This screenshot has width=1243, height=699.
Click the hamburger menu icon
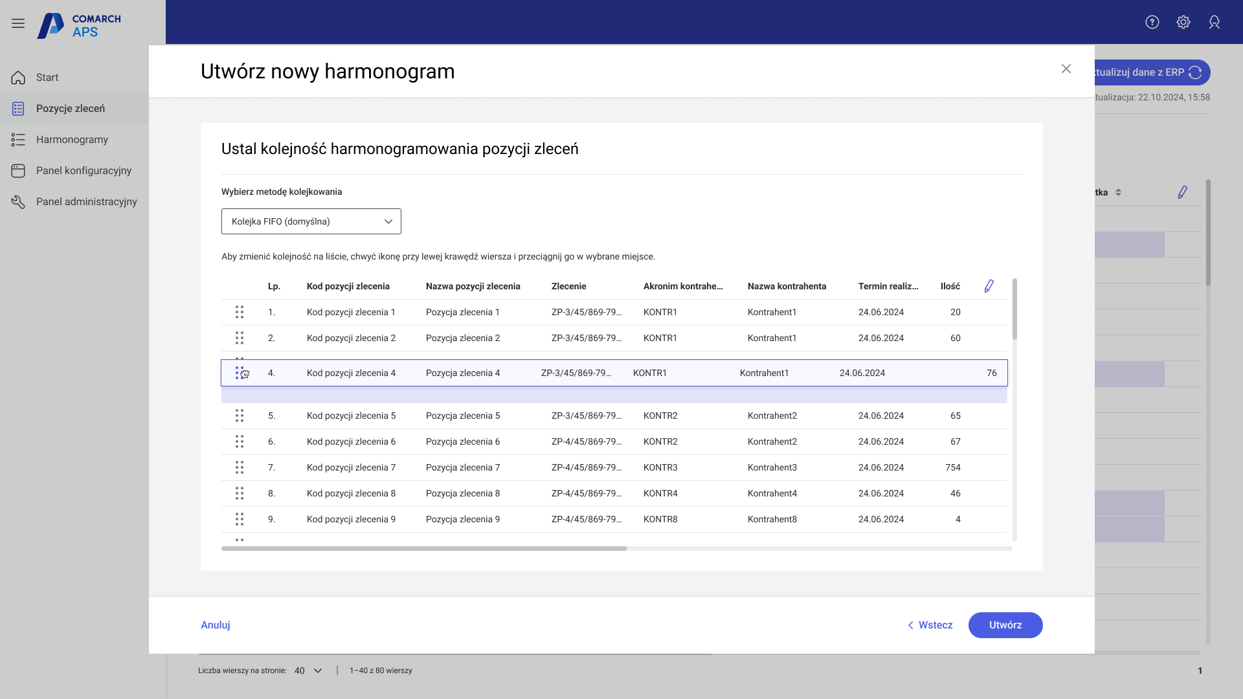coord(18,23)
